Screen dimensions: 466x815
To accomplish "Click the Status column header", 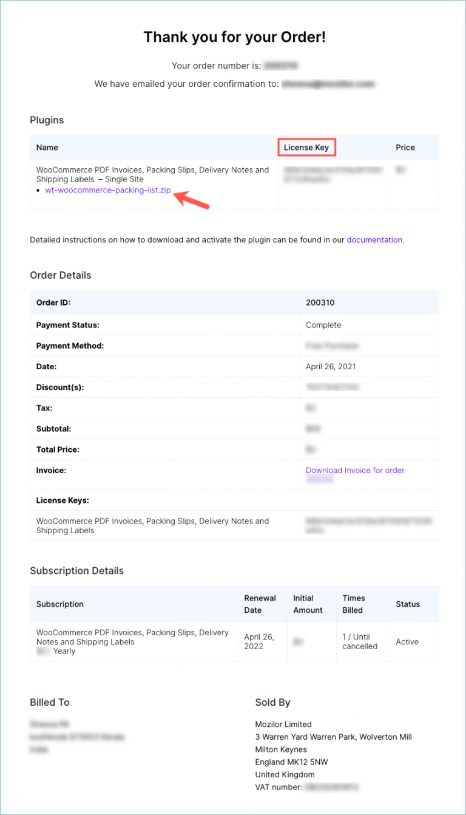I will pyautogui.click(x=408, y=604).
